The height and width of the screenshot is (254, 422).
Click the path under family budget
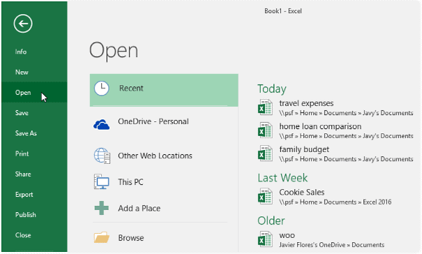(346, 159)
